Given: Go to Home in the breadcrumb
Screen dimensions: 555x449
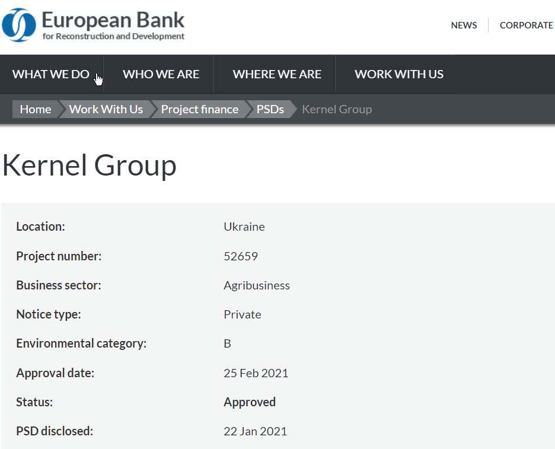Looking at the screenshot, I should pyautogui.click(x=36, y=109).
